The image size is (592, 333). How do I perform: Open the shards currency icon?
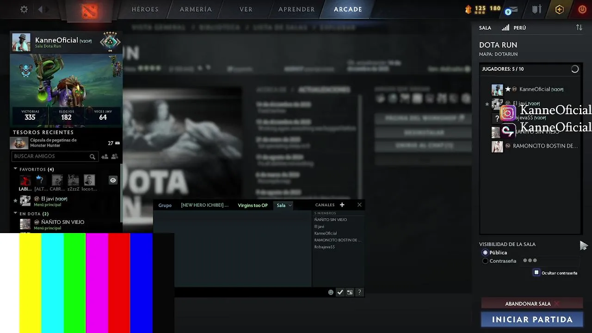(468, 9)
